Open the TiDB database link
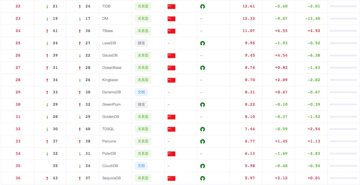Viewport: 360px width, 185px height. click(107, 6)
